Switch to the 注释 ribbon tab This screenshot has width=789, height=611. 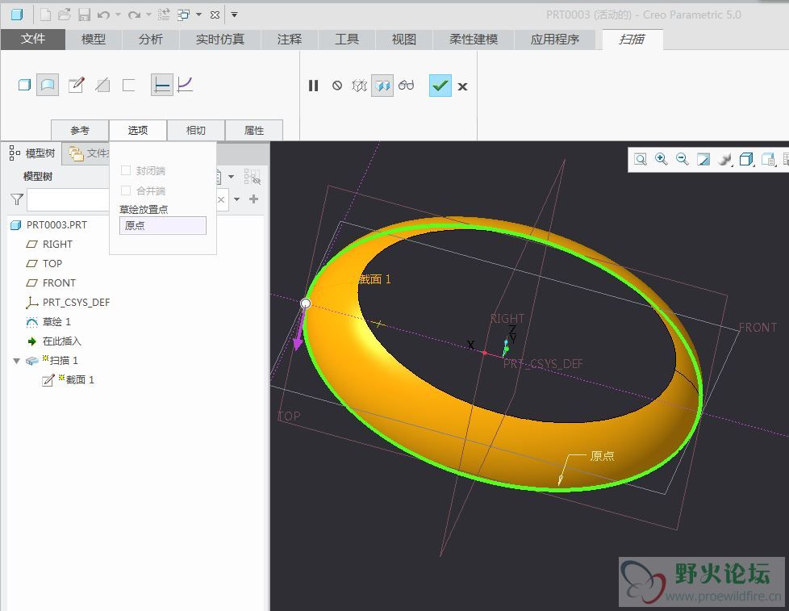tap(290, 40)
